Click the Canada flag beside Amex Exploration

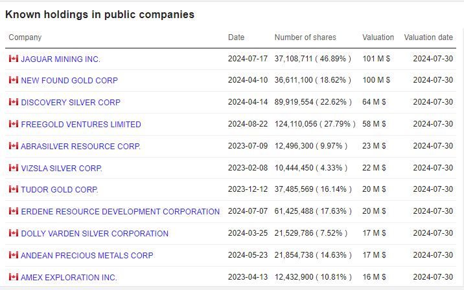pos(14,276)
